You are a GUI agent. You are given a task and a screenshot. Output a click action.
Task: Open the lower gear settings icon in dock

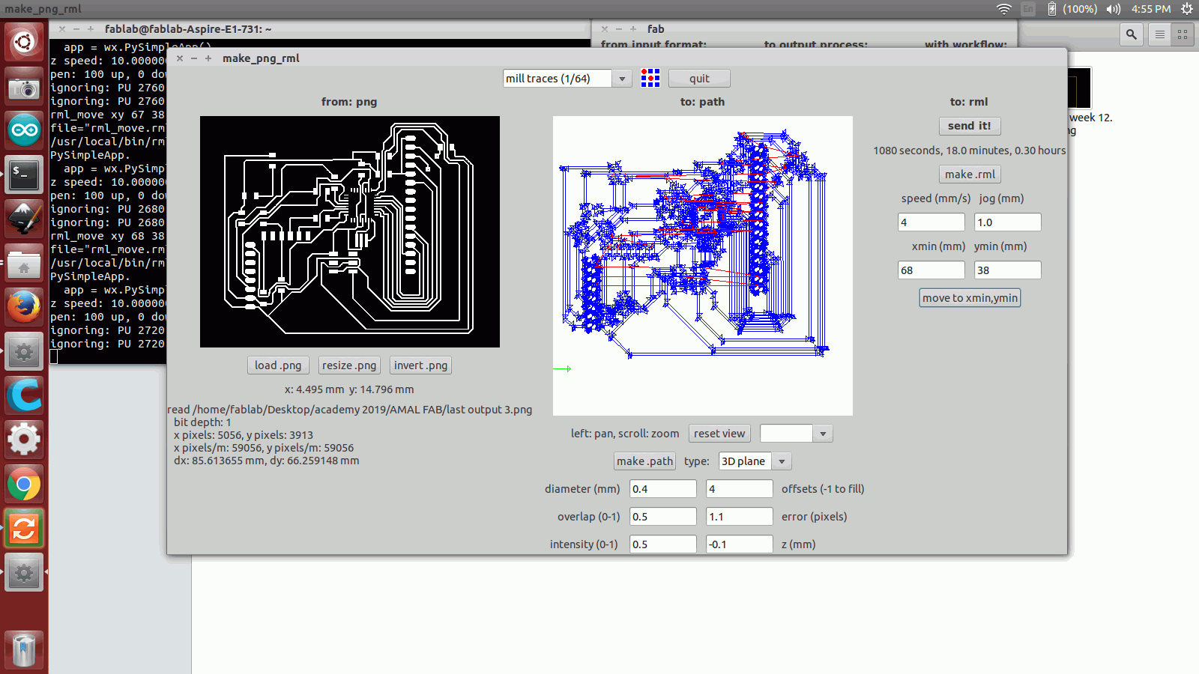(x=24, y=573)
